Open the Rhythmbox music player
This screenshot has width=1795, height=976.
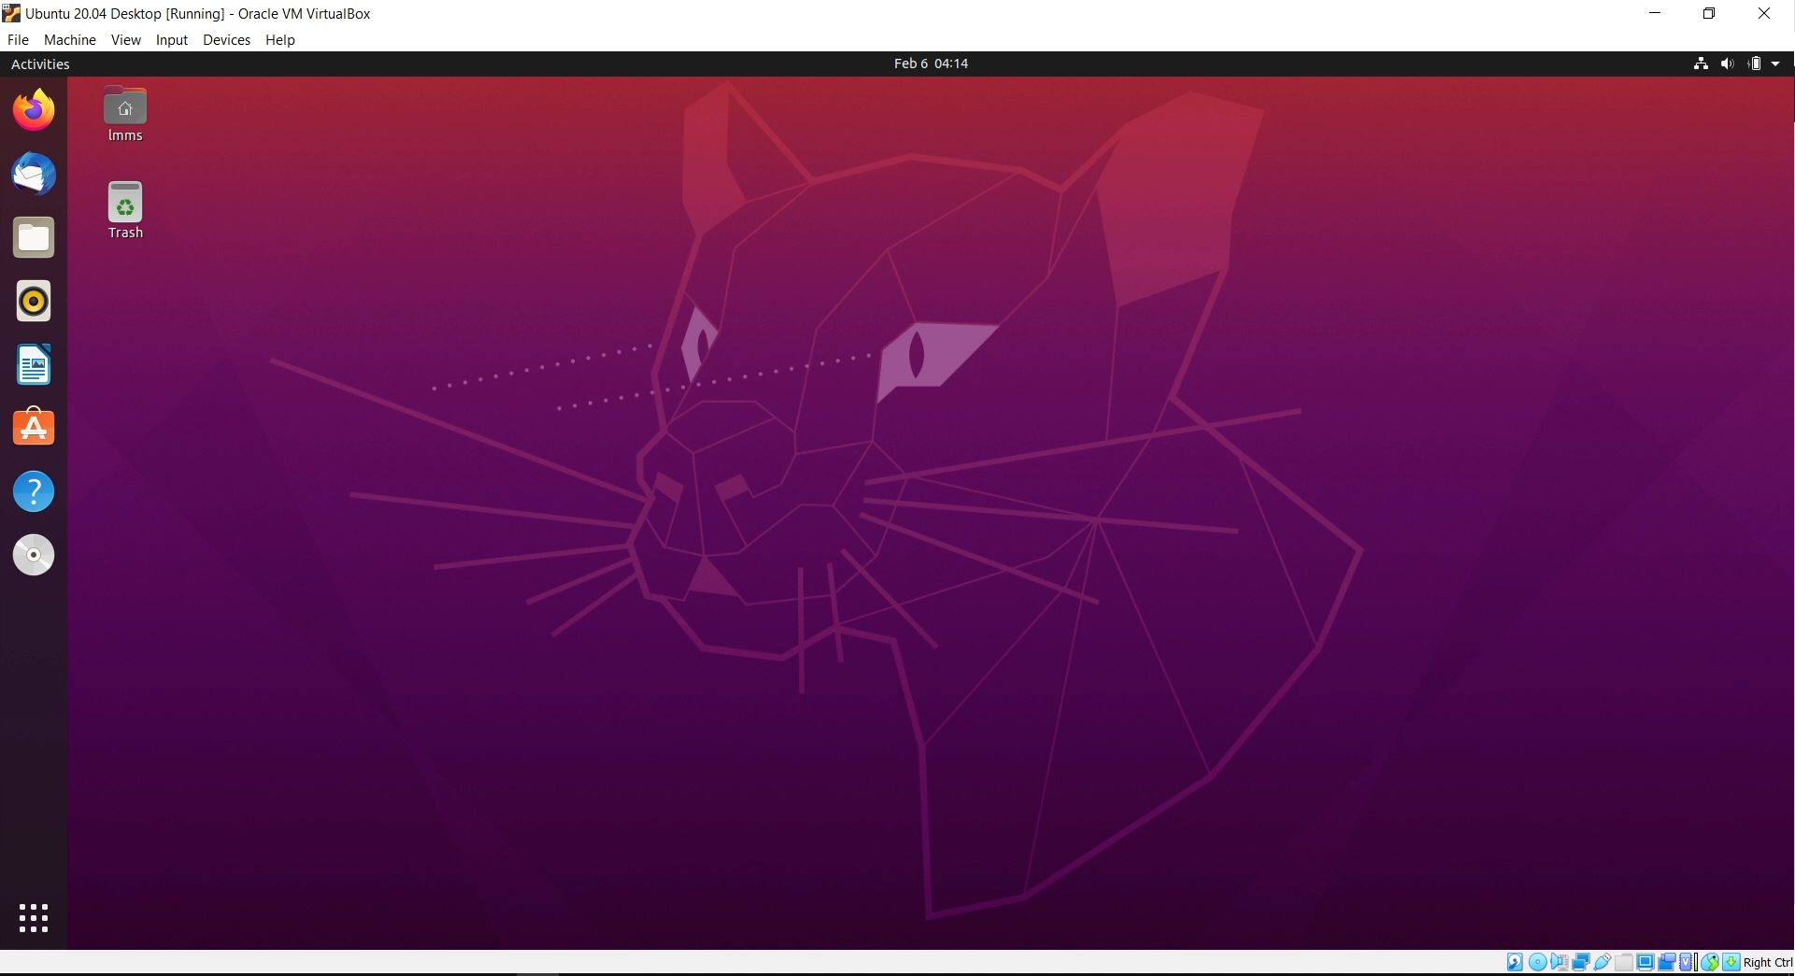tap(34, 301)
